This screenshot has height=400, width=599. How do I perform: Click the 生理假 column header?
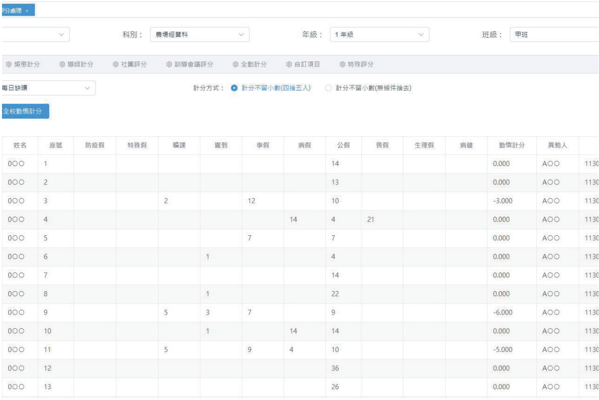[424, 146]
